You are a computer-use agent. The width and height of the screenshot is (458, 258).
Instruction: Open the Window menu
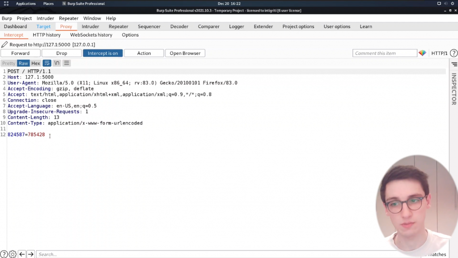(92, 18)
